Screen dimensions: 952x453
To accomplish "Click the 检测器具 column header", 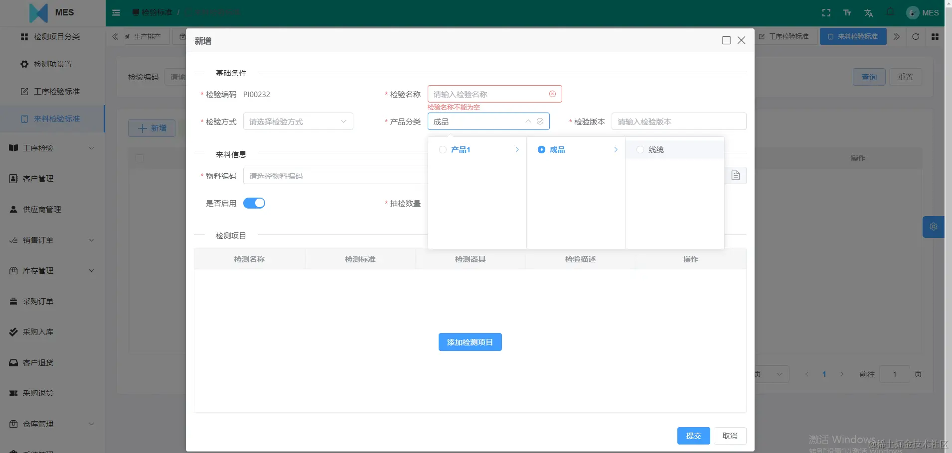I will 470,259.
